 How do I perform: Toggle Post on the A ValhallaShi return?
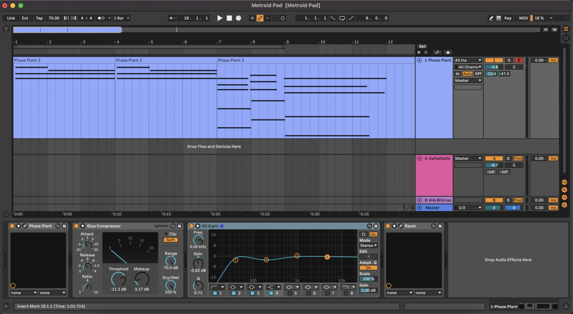(518, 159)
